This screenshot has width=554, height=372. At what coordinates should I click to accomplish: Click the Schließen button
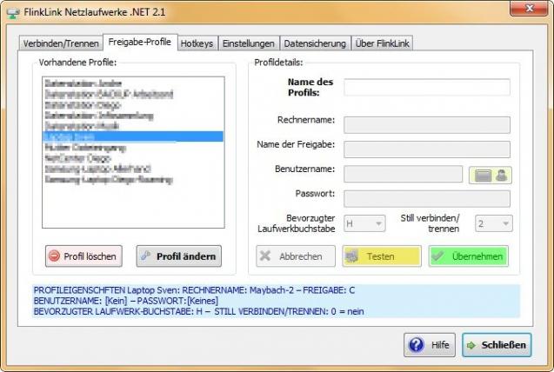tap(497, 345)
